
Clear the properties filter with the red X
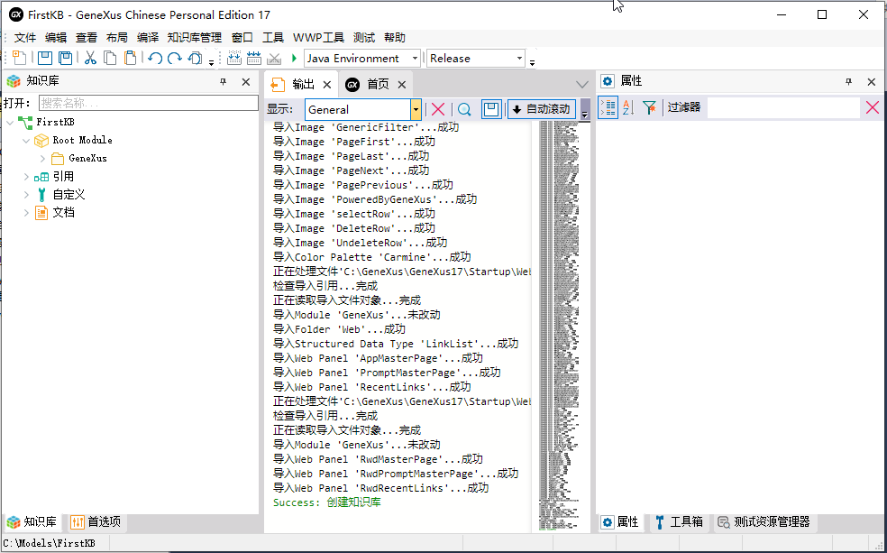873,107
